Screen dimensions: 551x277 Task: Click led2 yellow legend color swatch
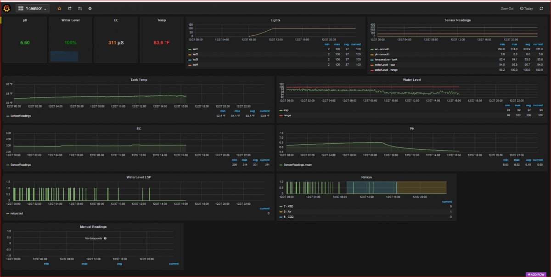190,54
